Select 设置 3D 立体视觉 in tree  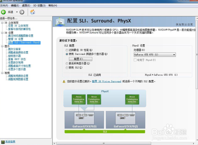click(x=18, y=26)
